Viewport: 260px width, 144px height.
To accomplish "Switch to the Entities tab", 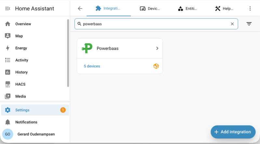I will click(x=187, y=8).
